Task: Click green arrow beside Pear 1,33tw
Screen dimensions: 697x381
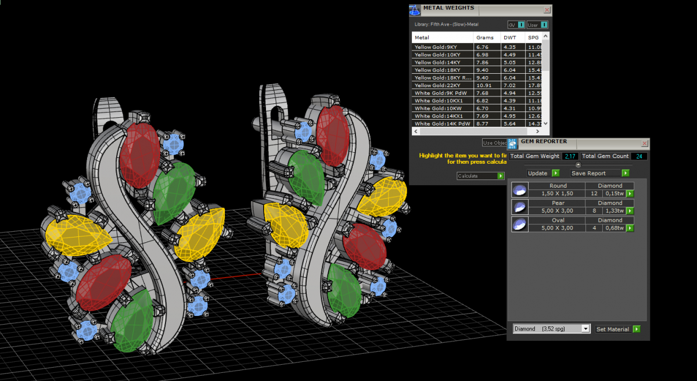Action: (629, 211)
